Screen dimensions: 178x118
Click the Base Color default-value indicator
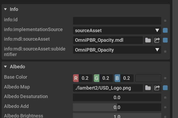[165, 78]
